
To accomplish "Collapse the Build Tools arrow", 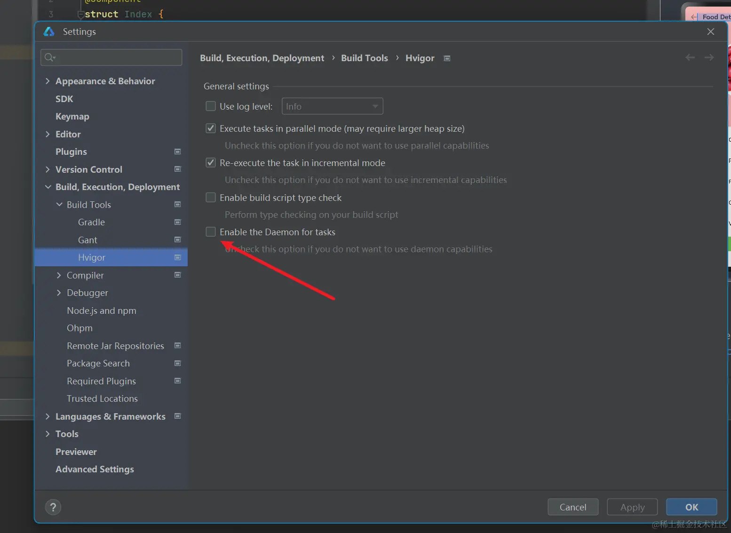I will [x=59, y=205].
